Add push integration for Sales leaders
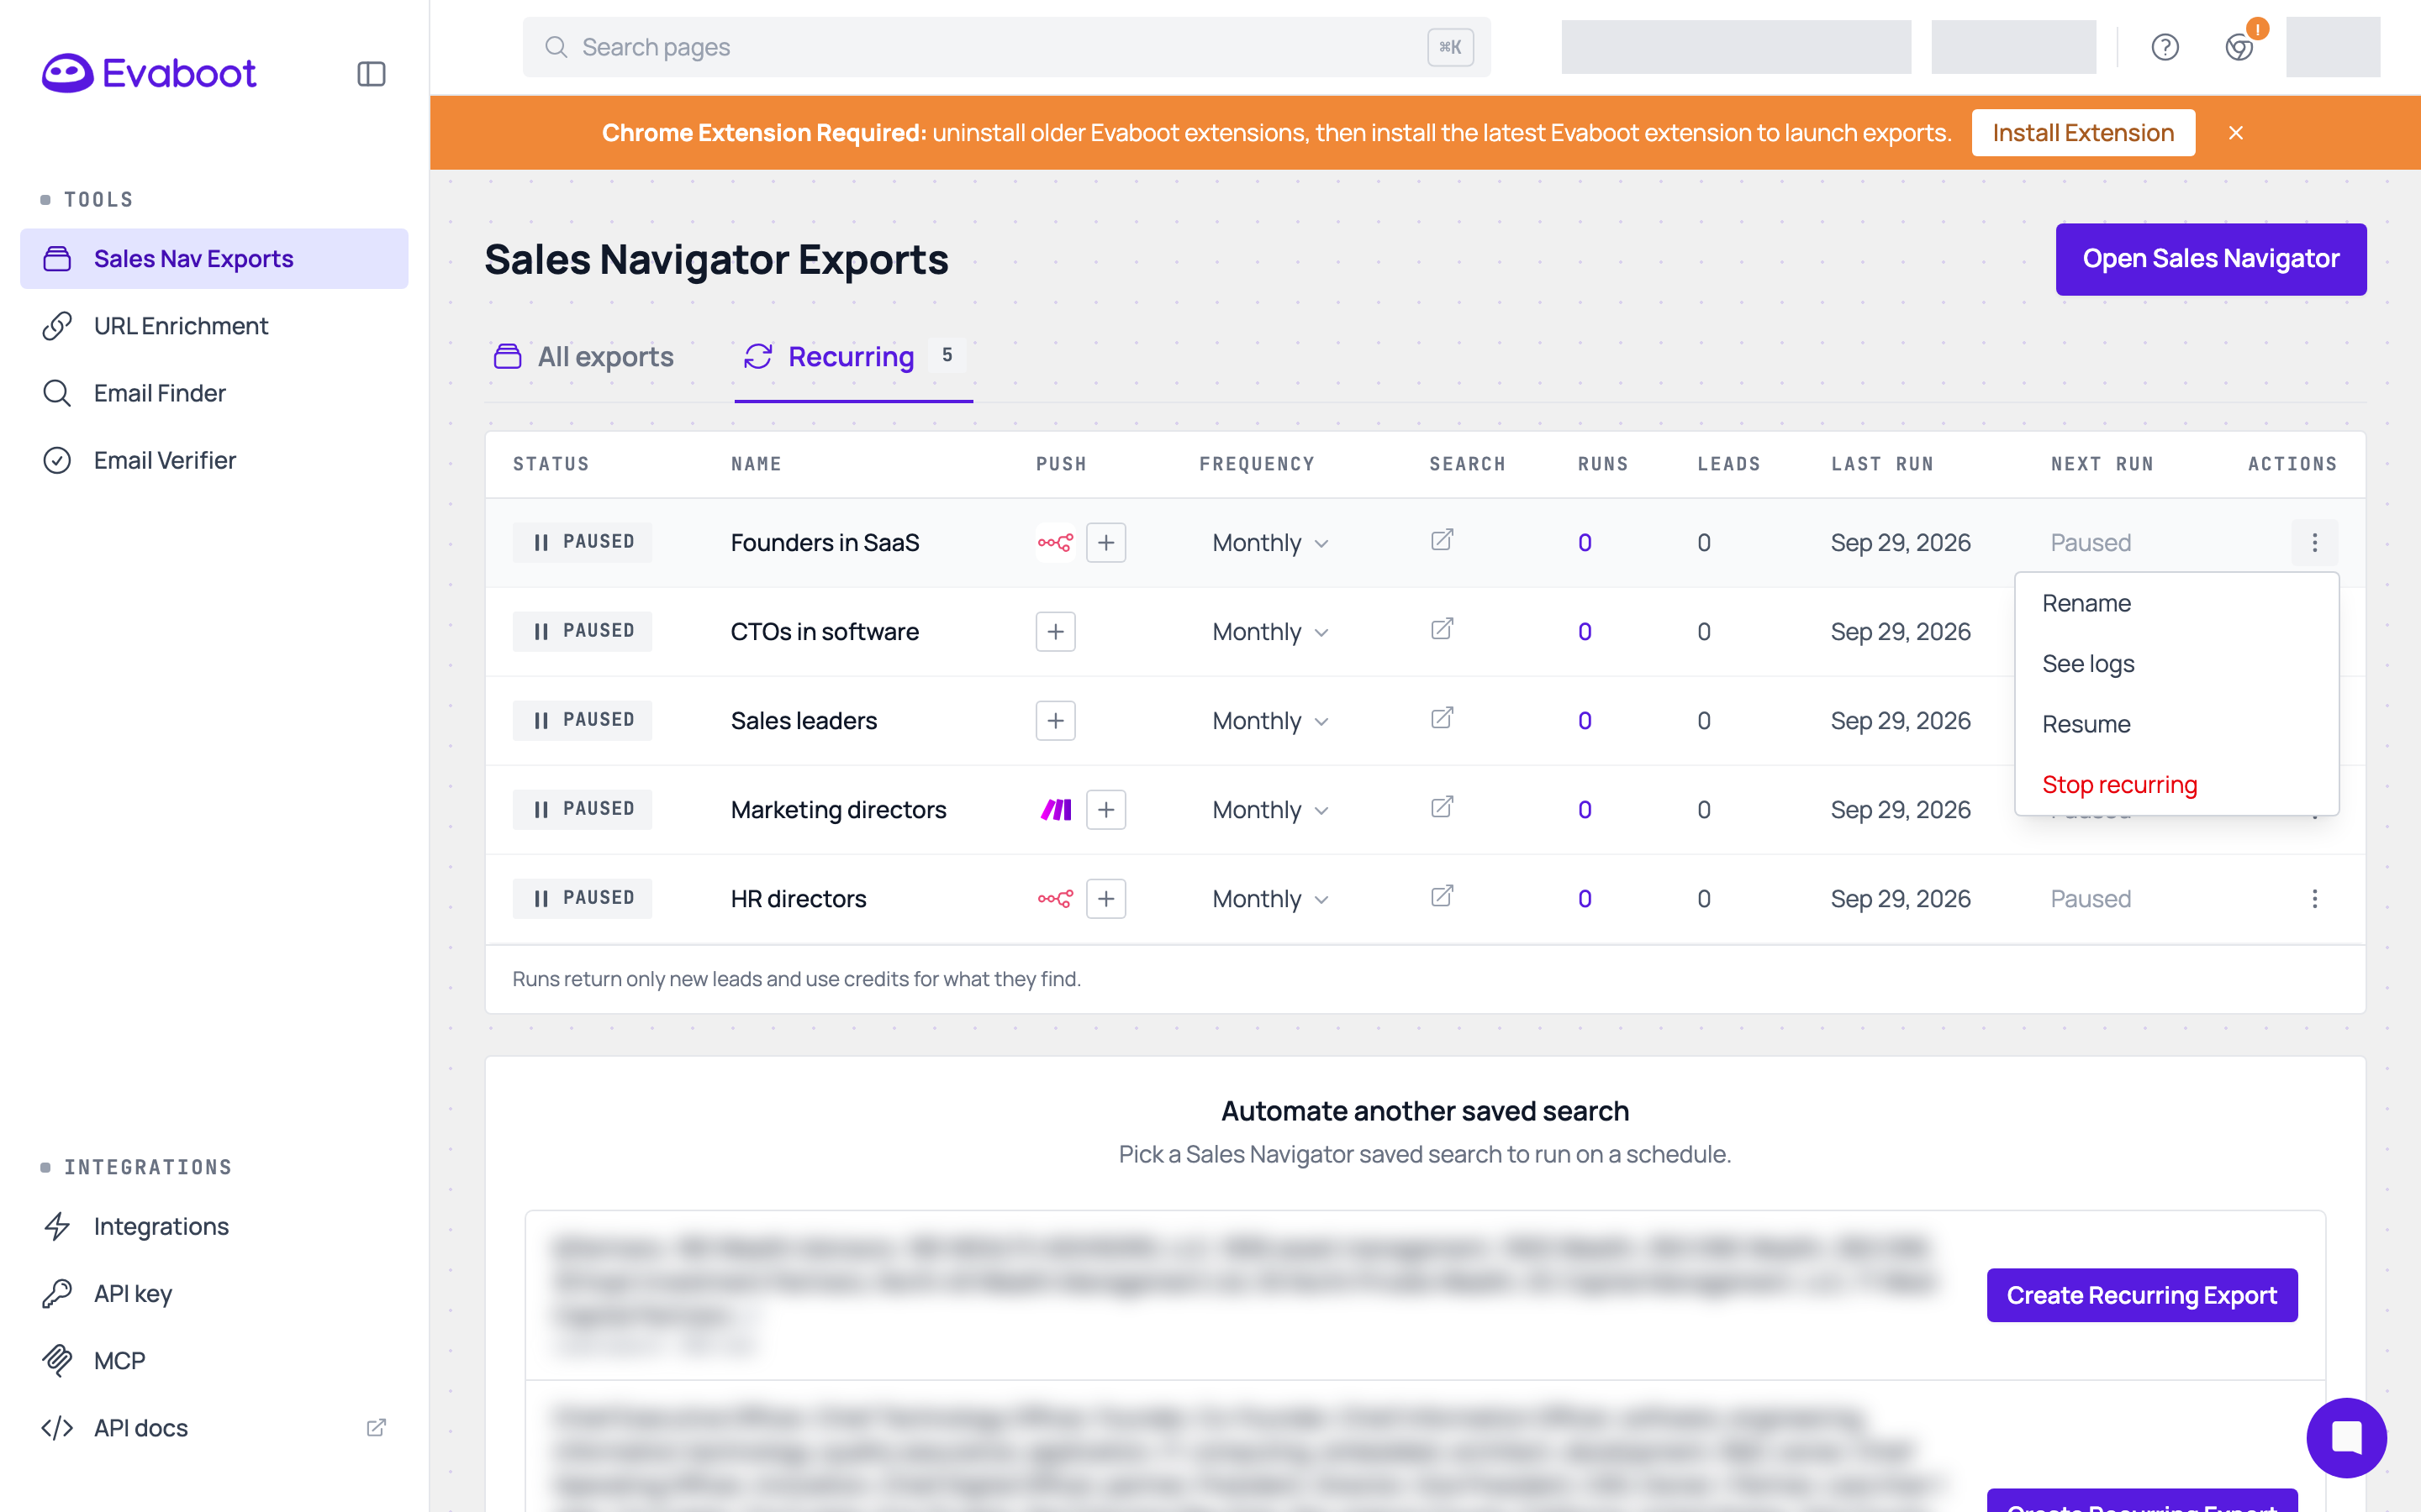This screenshot has height=1512, width=2421. (x=1056, y=721)
